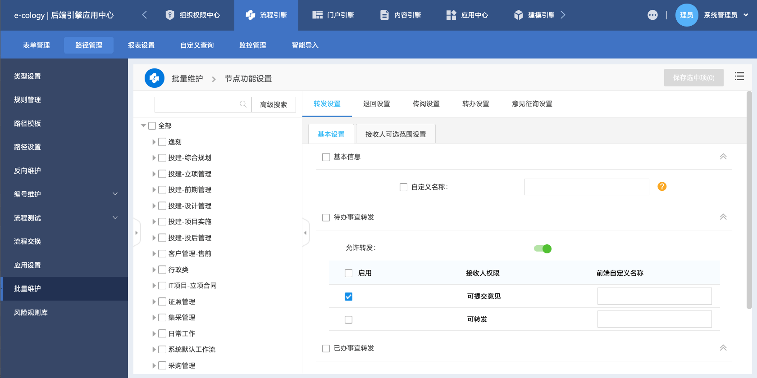The image size is (757, 378).
Task: Collapse the tree panel handle
Action: 306,233
